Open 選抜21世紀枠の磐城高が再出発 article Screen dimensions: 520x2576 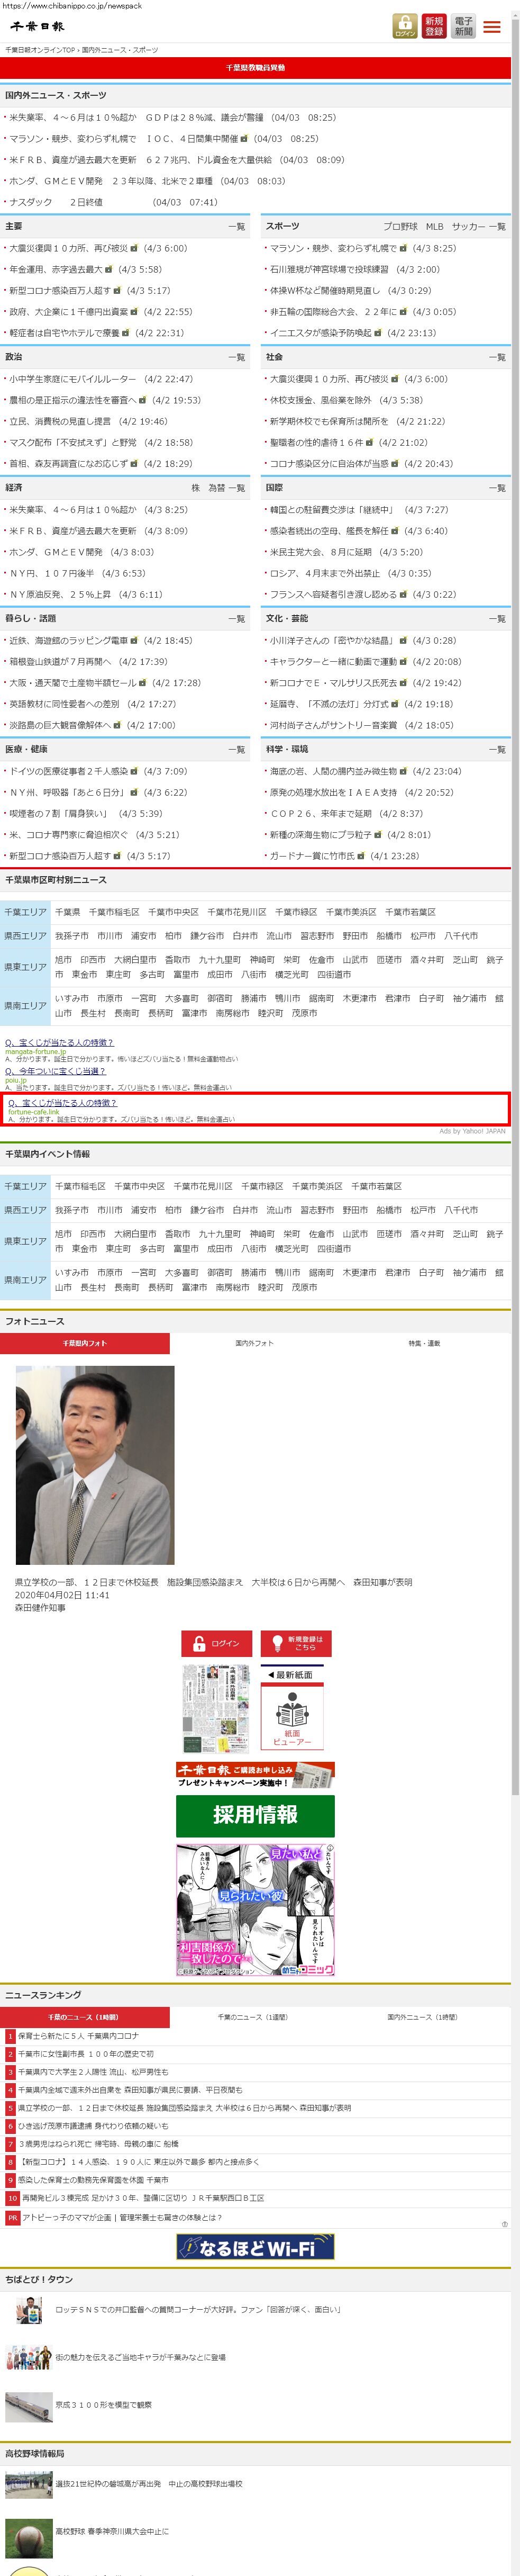148,2483
